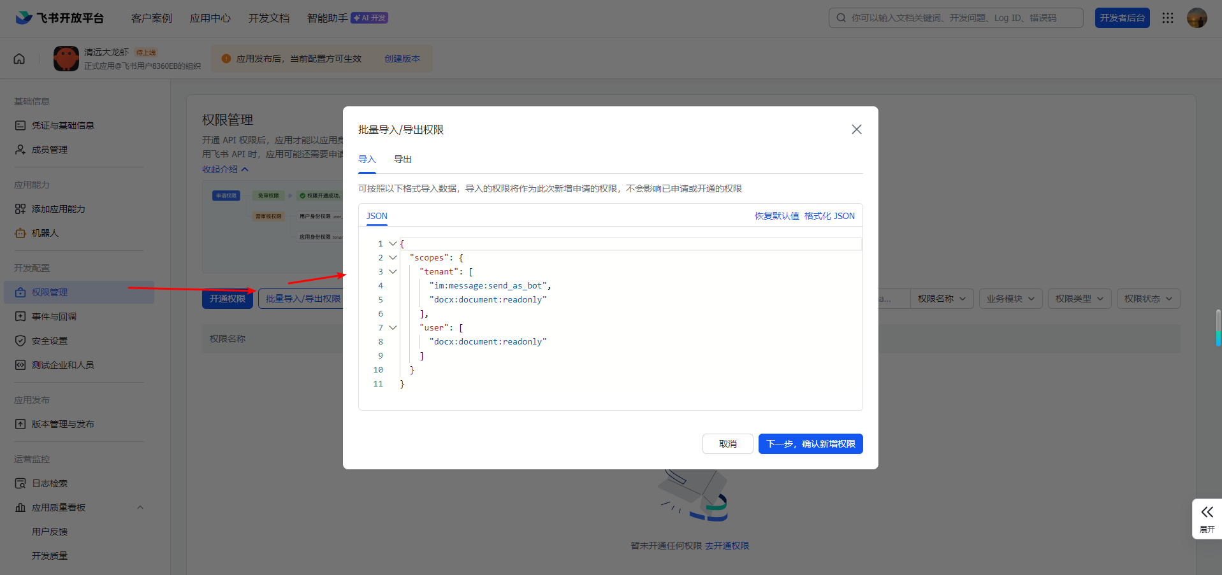Click the home icon above the sidebar

pyautogui.click(x=18, y=58)
